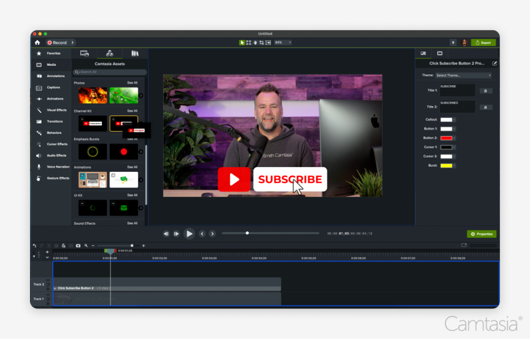Open the Captions panel
Viewport: 530px width, 339px height.
click(x=50, y=87)
